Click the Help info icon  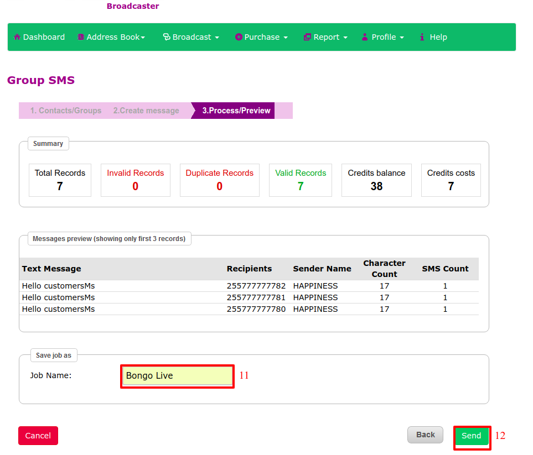[x=422, y=37]
